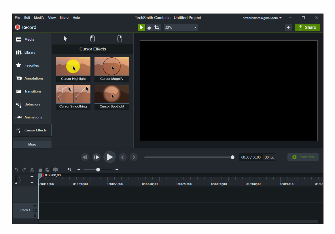Click the 0:00:30;00 timeline ruler mark

[x=150, y=184]
